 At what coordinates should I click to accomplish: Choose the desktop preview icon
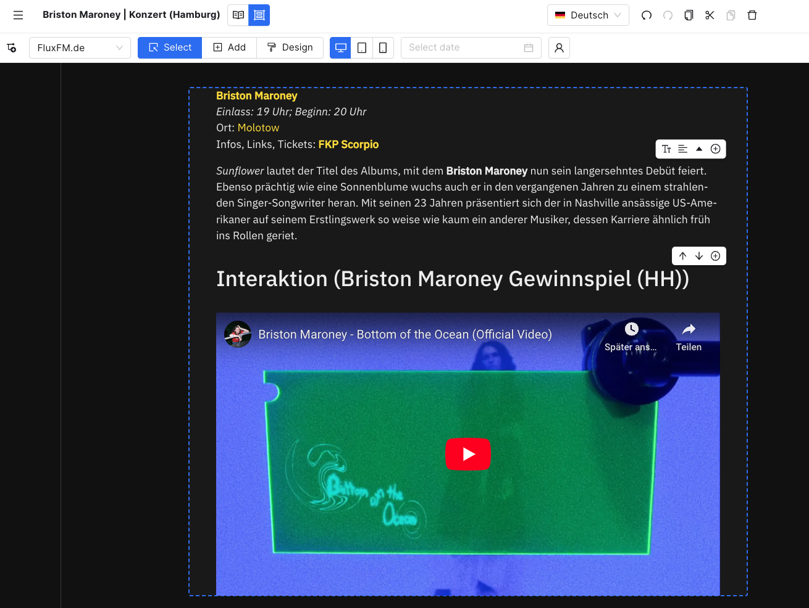tap(340, 47)
